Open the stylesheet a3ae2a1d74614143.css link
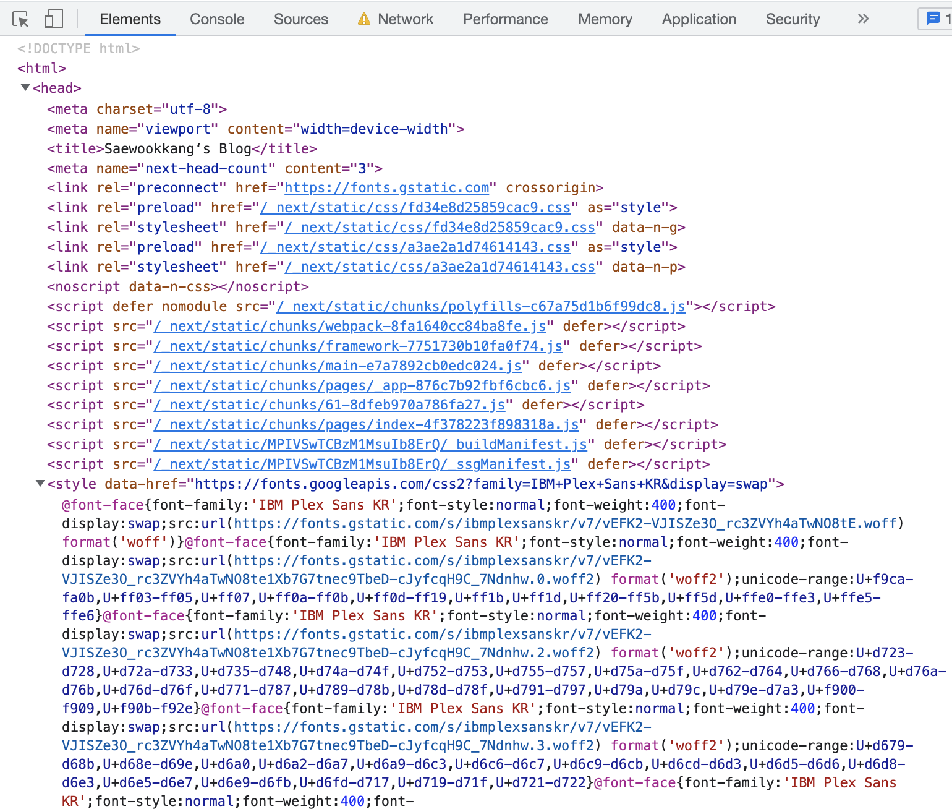This screenshot has height=809, width=952. coord(440,267)
